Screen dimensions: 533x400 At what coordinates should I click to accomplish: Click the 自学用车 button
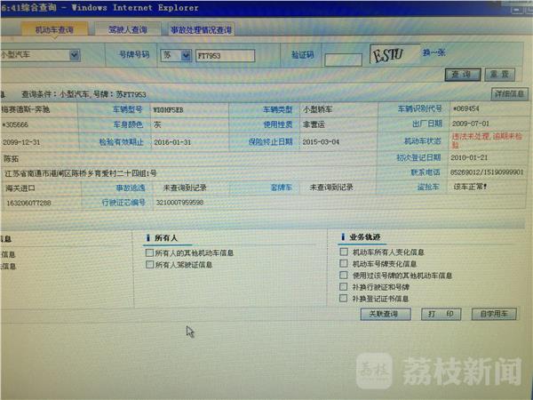(494, 315)
